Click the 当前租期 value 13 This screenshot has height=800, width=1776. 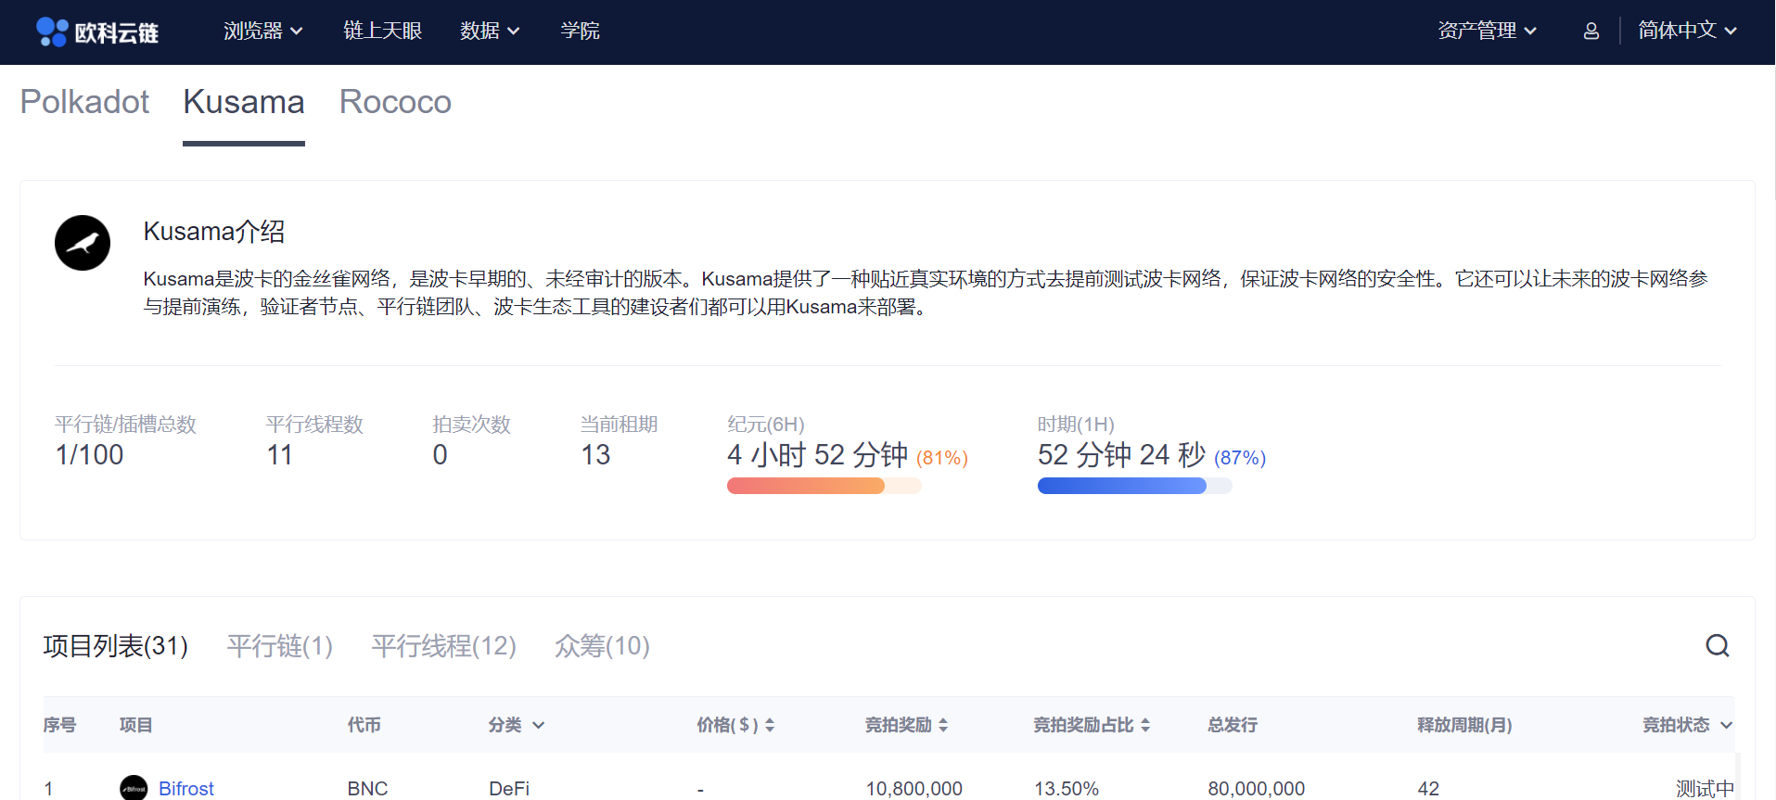tap(595, 455)
